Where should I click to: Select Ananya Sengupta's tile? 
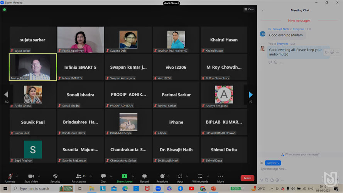(x=224, y=95)
